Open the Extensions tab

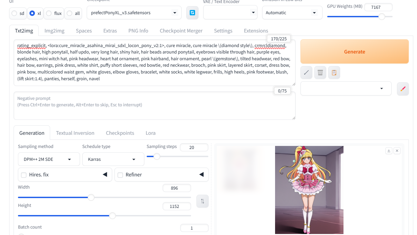256,31
